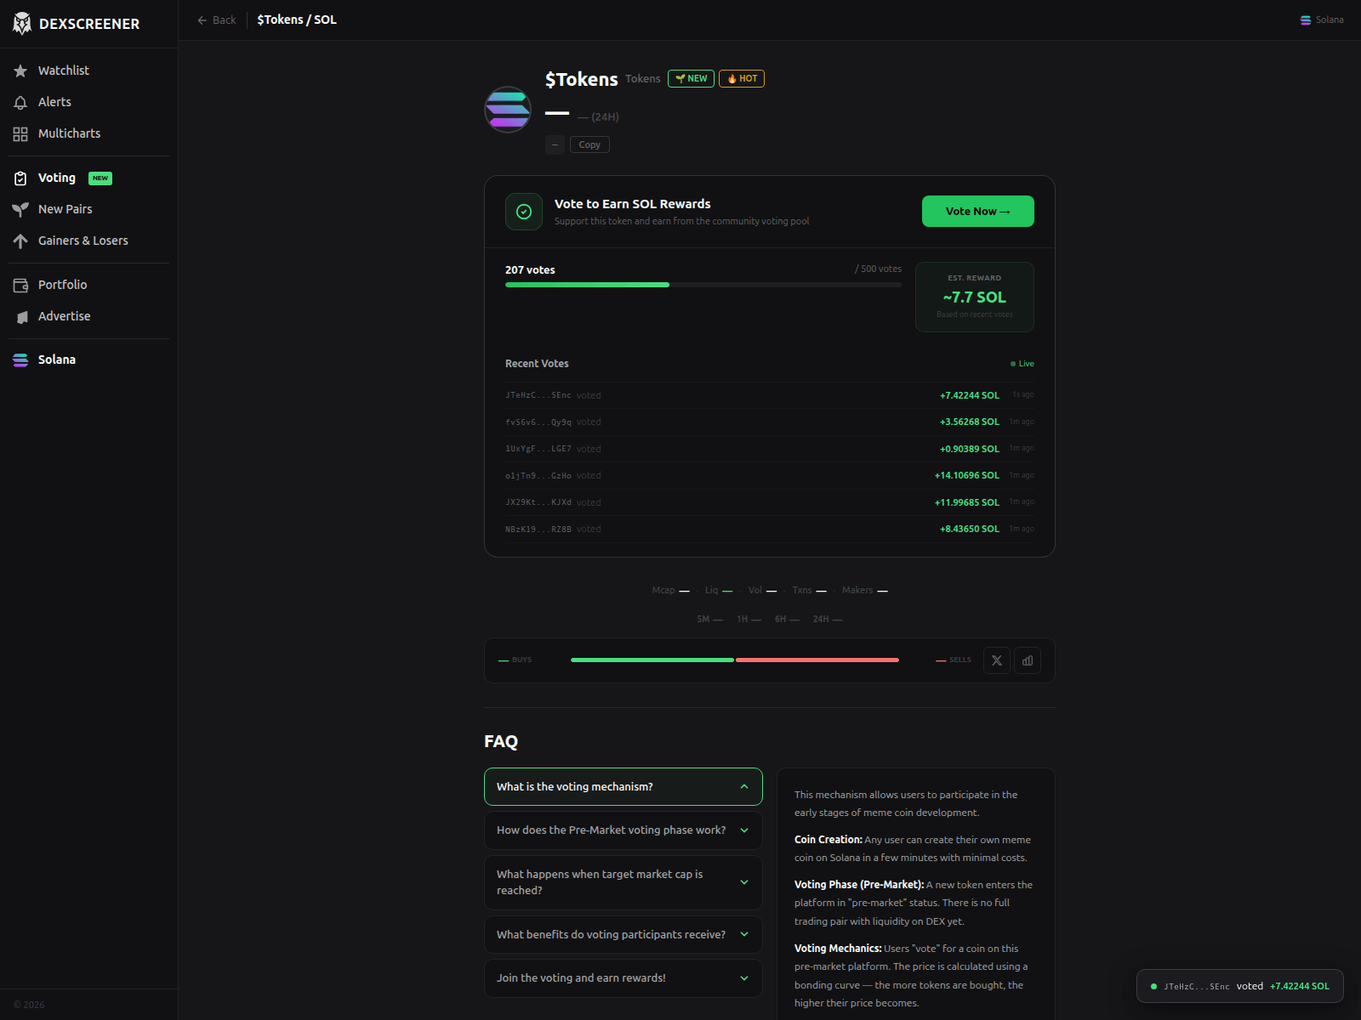Click the $Tokens Solana logo avatar
This screenshot has width=1361, height=1020.
(x=508, y=110)
